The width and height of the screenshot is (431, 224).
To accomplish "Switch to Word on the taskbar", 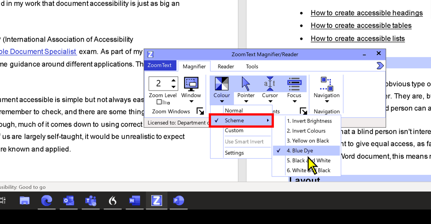I will (134, 201).
